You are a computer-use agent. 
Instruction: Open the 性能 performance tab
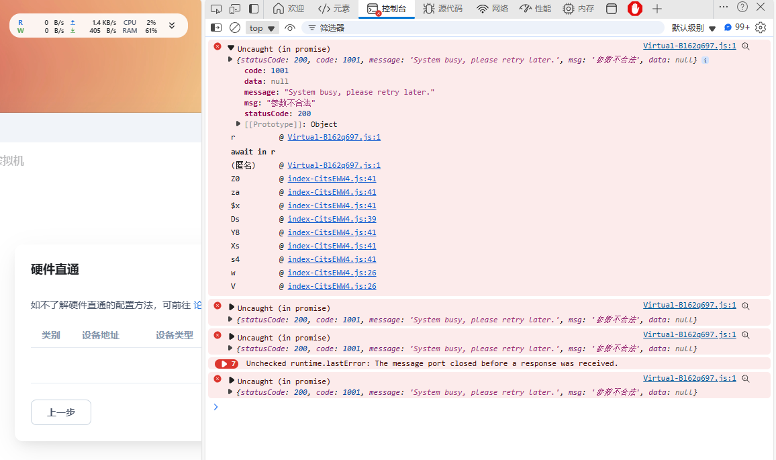[x=536, y=9]
